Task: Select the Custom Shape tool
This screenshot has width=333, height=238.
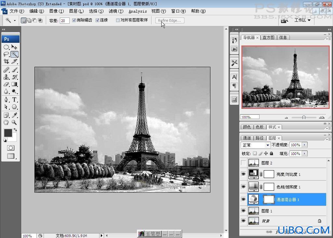Action: coord(14,107)
